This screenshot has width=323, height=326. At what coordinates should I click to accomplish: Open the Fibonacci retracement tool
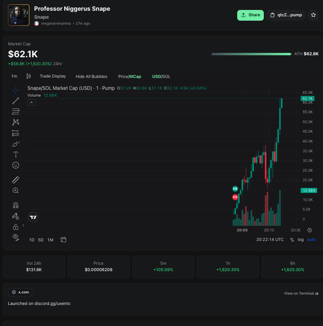click(16, 112)
